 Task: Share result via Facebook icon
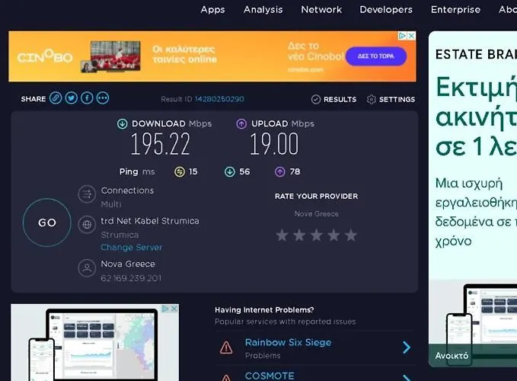pos(87,98)
